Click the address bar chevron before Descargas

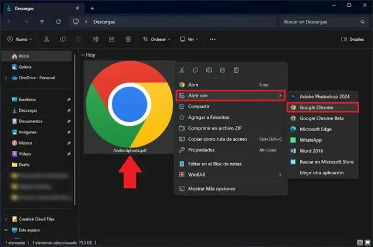(86, 22)
